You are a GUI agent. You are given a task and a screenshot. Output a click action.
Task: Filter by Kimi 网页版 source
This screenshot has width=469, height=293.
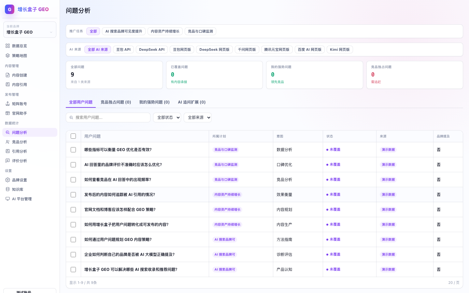[x=340, y=49]
